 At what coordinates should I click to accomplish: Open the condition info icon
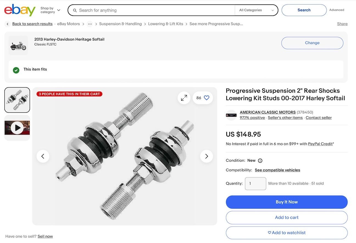pos(260,161)
